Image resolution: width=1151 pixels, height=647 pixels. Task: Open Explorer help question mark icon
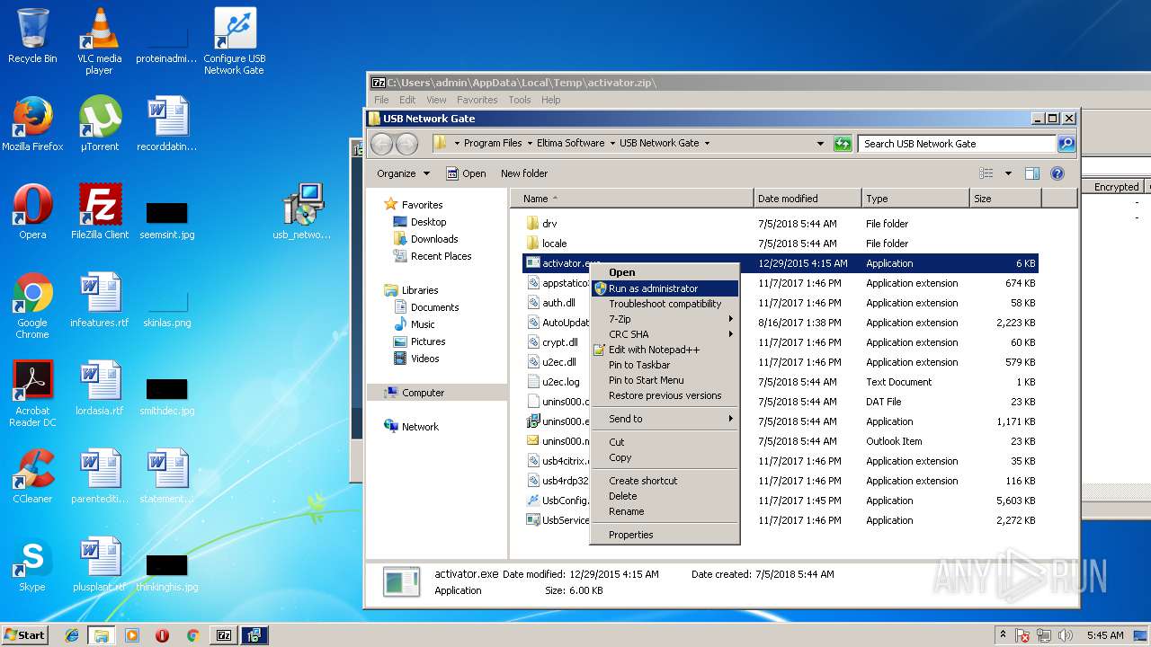click(1057, 173)
